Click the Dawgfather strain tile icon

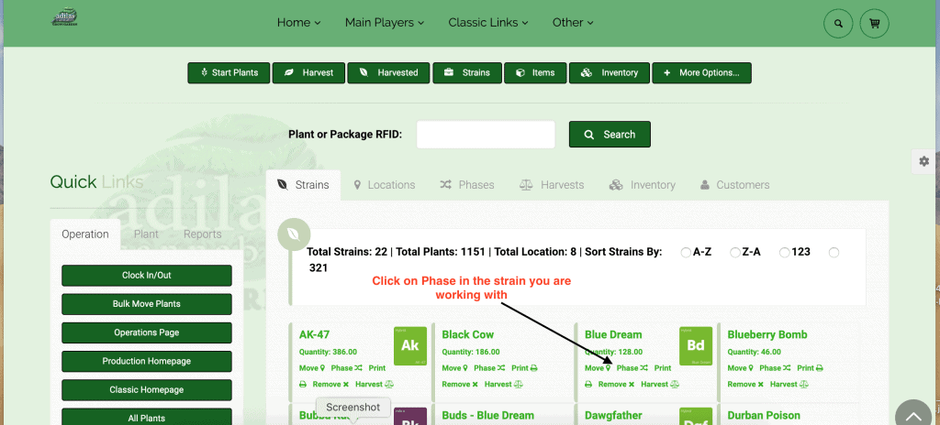tap(696, 417)
